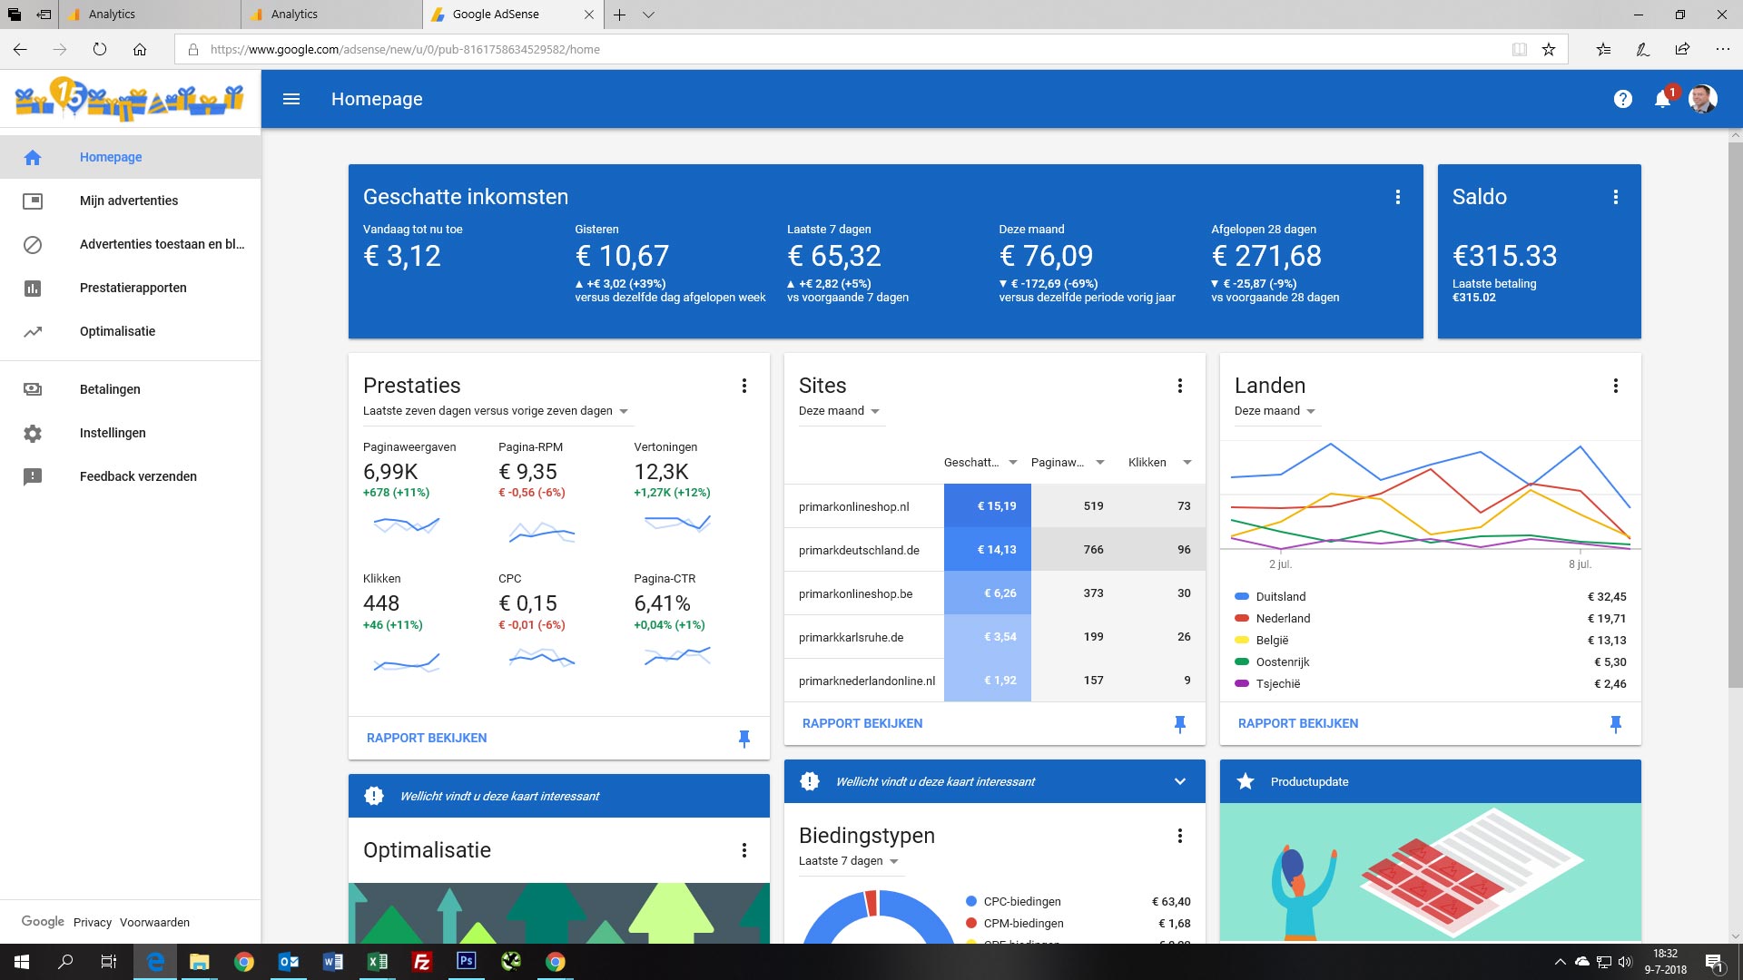Screen dimensions: 1743x980
Task: Open the Voorwaarden link
Action: 155,923
